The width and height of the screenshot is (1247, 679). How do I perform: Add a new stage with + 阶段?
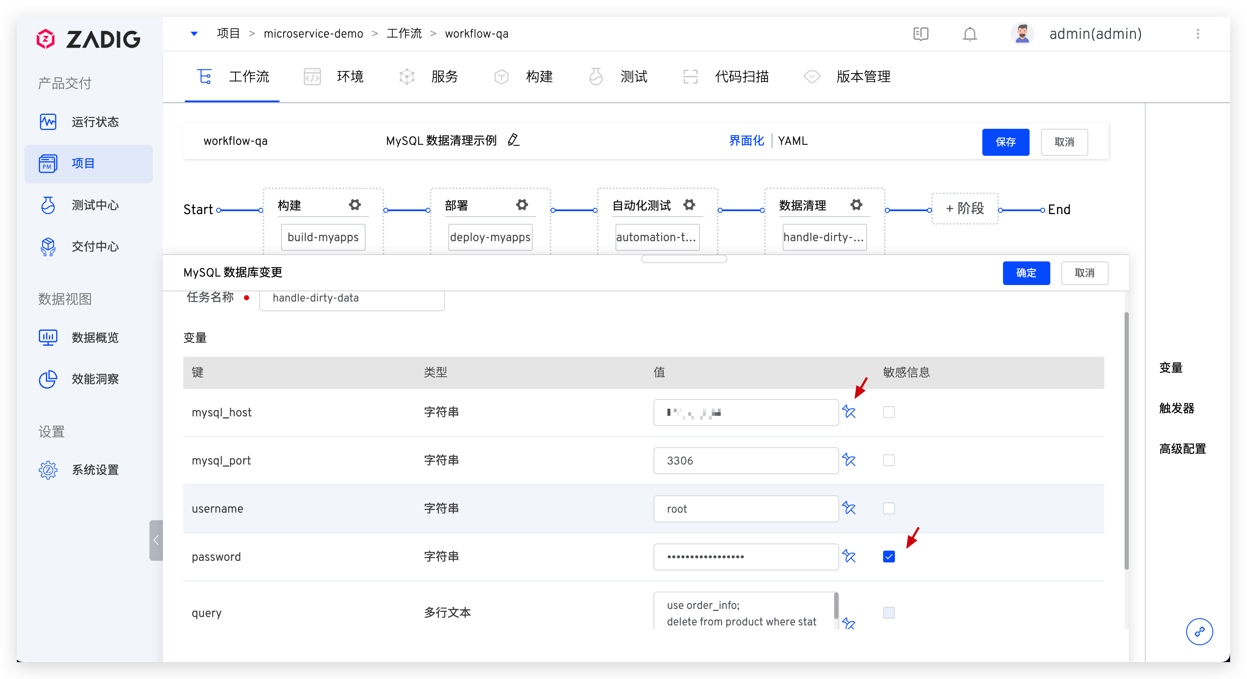[964, 209]
